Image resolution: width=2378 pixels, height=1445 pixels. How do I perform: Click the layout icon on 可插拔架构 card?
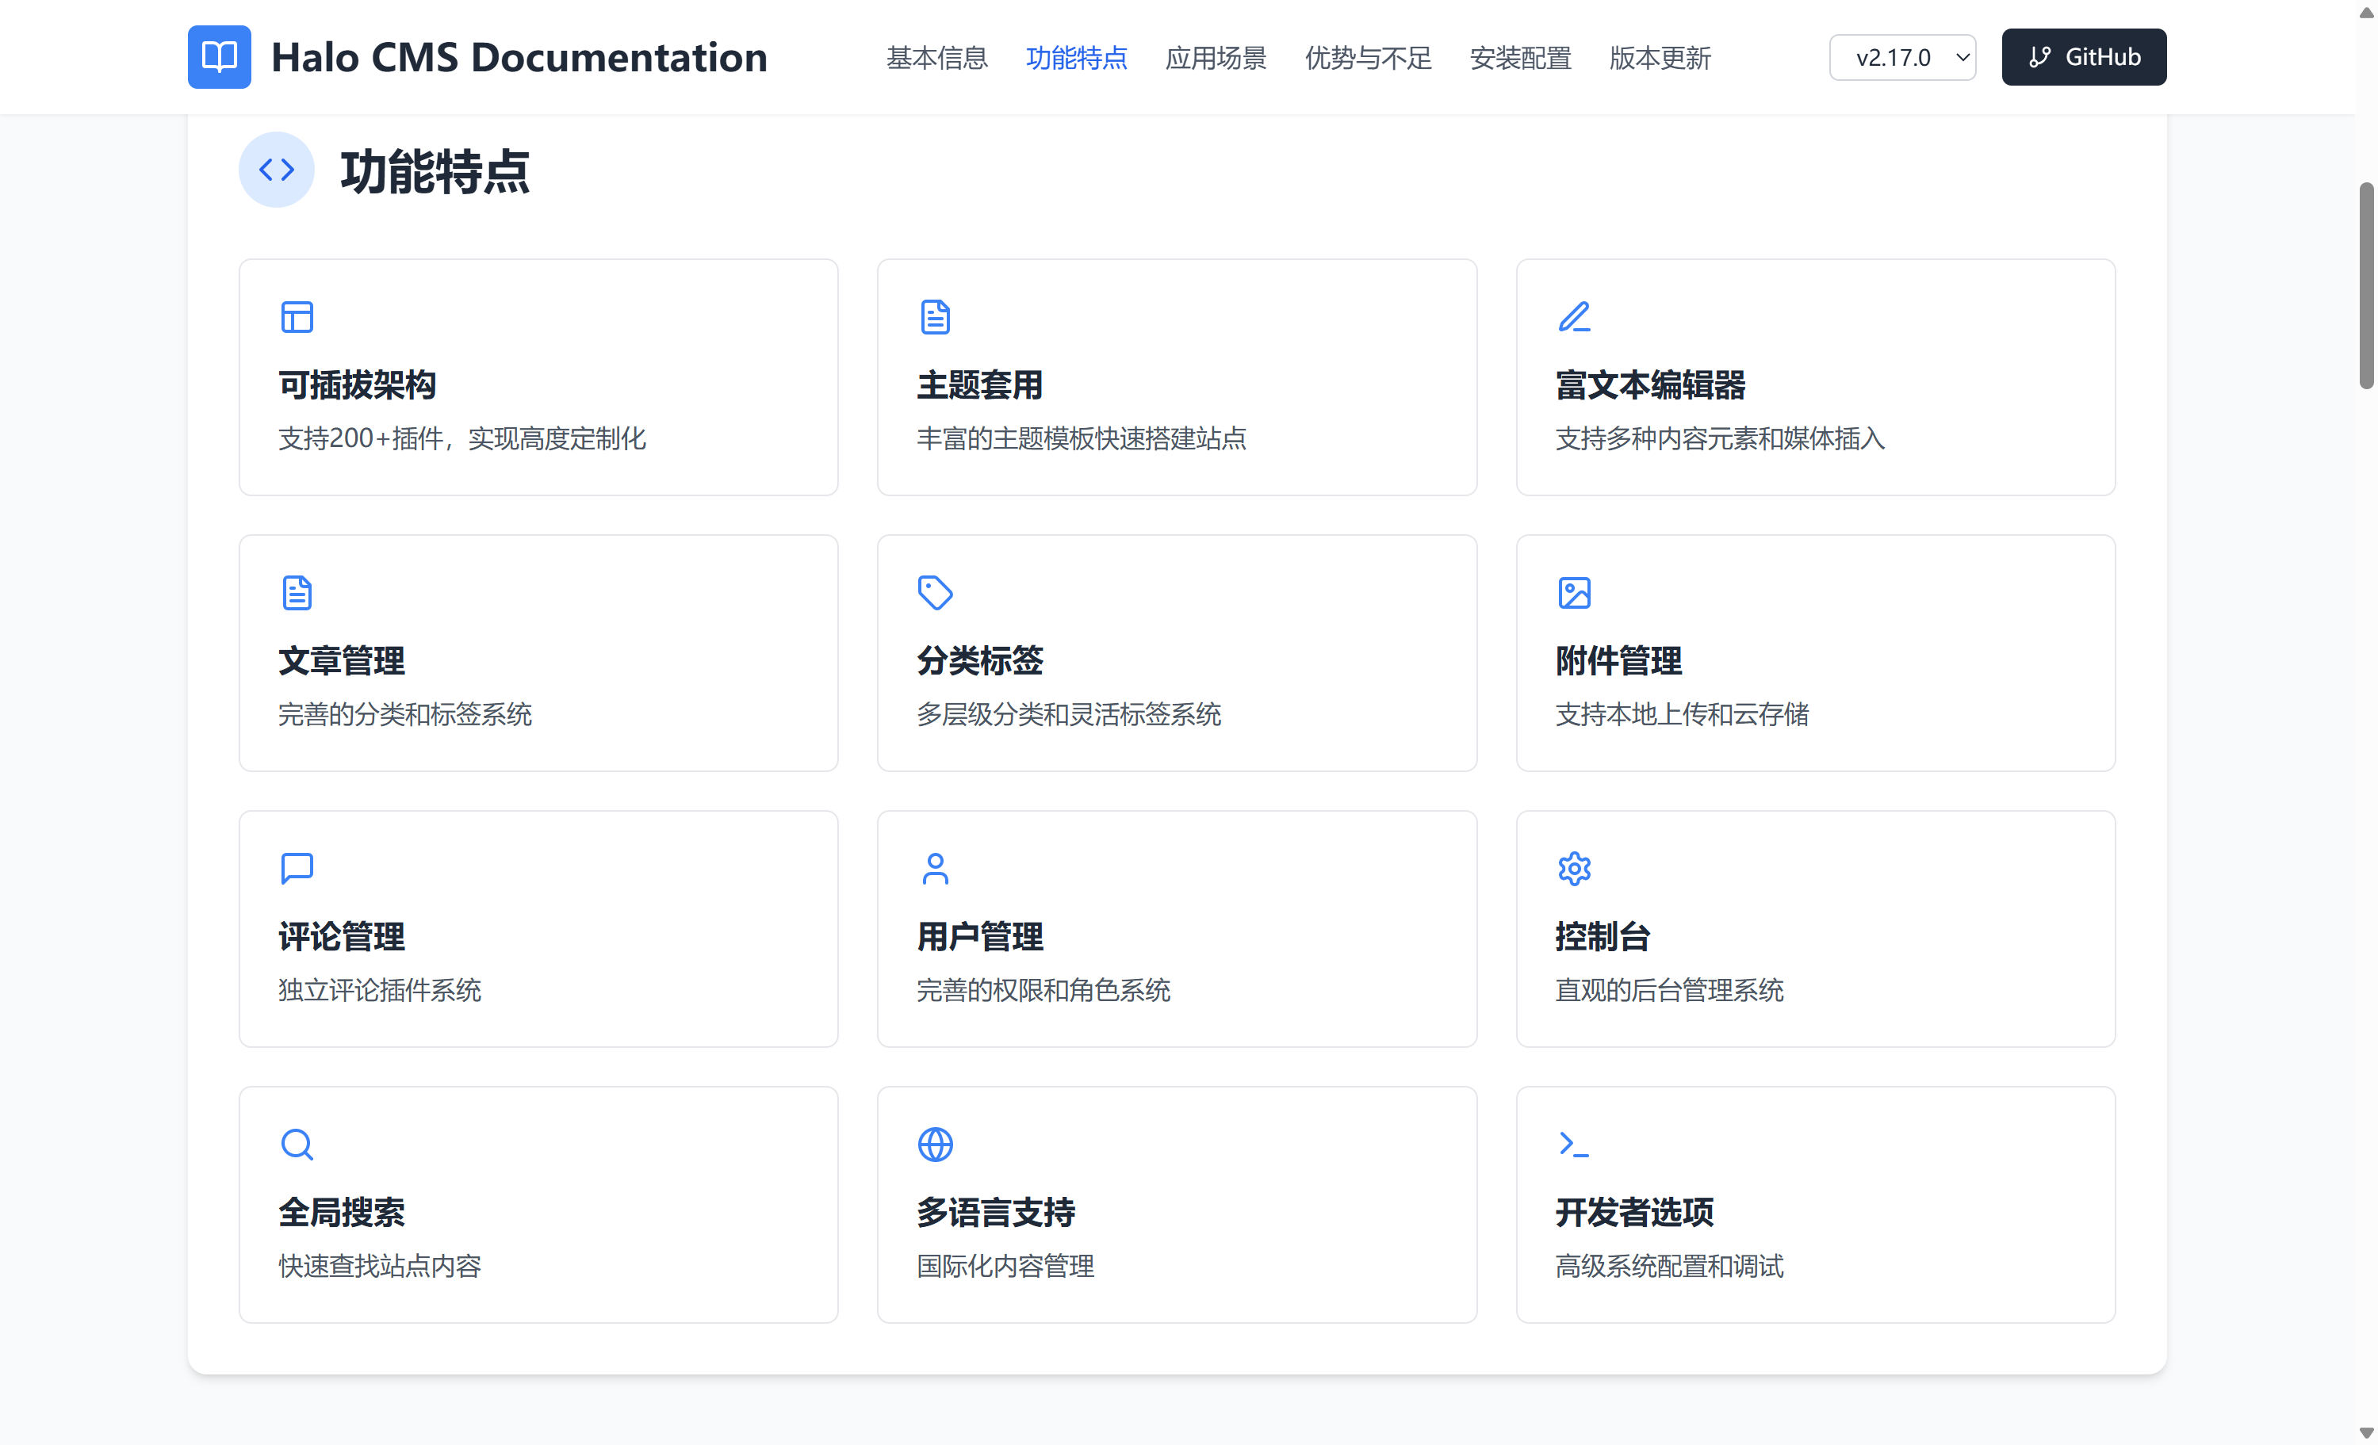point(297,316)
